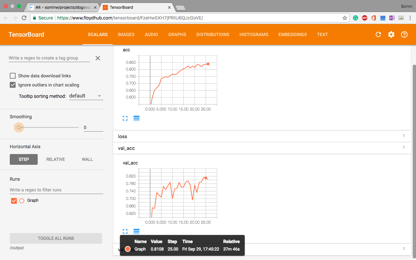Expand the acc chart to full size

point(125,118)
